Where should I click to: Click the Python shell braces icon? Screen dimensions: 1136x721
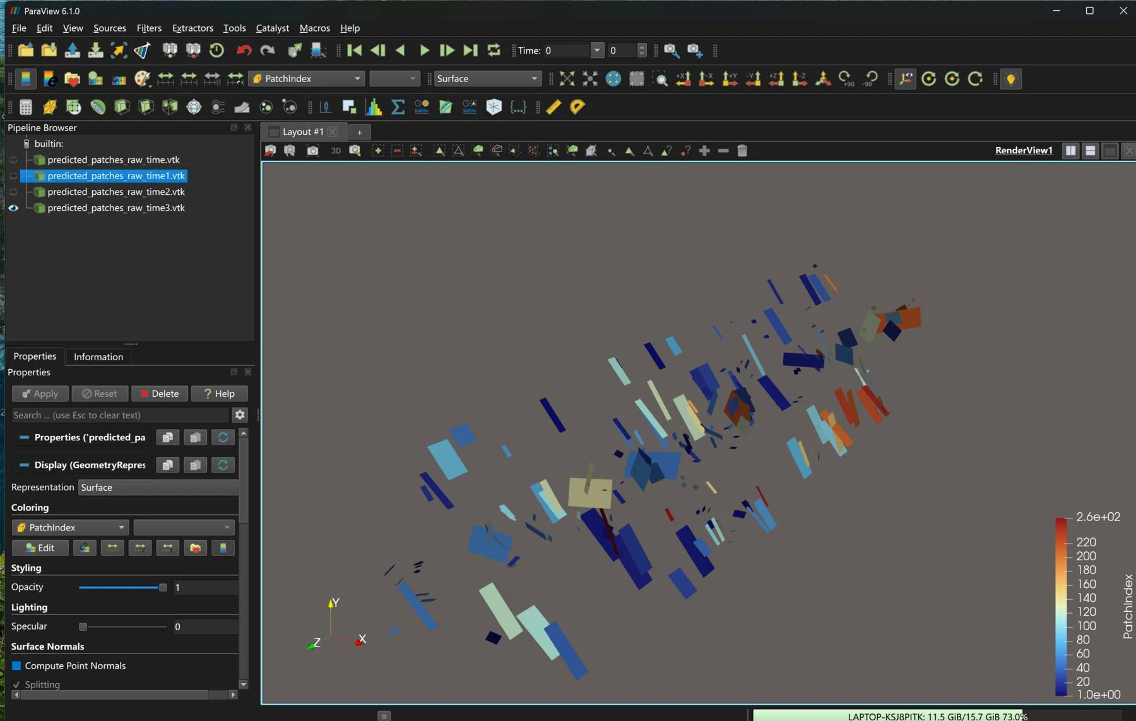(518, 107)
